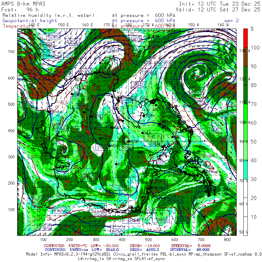Click the red 'Temperature' field label

[x=18, y=26]
